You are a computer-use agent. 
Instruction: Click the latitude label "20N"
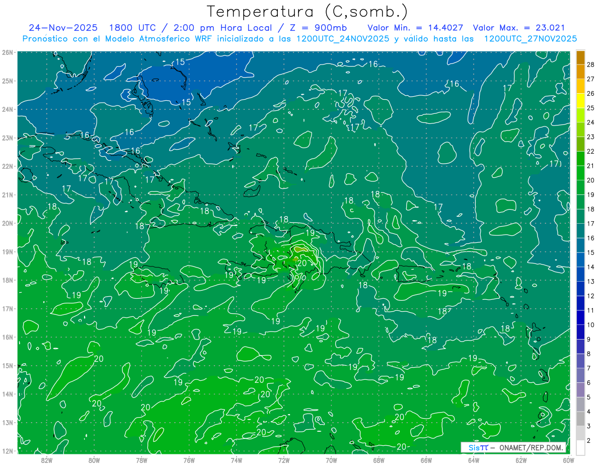pos(8,223)
